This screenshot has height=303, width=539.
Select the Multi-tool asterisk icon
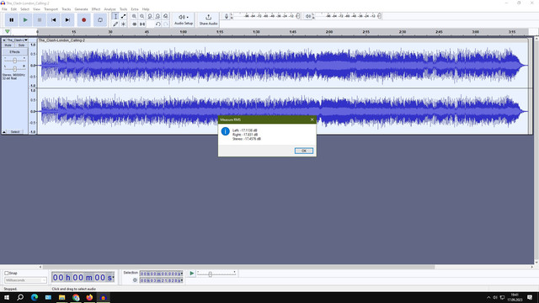[123, 24]
